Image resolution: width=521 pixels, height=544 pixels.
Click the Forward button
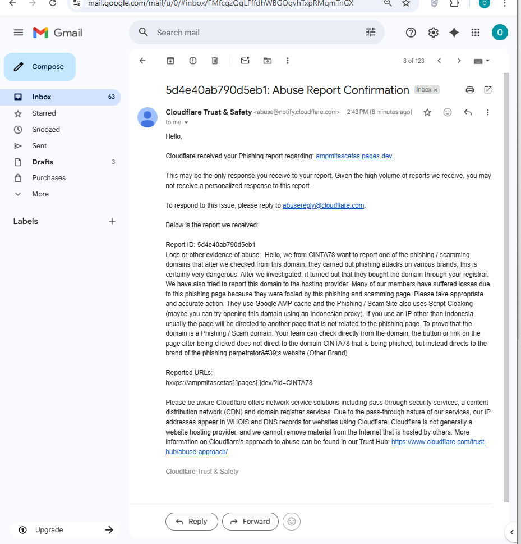pos(250,522)
